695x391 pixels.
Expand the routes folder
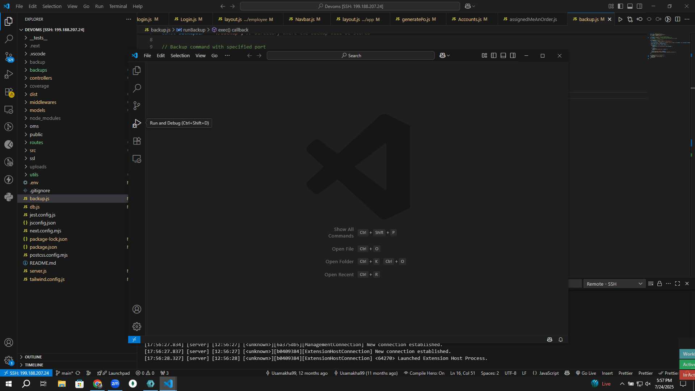click(36, 142)
